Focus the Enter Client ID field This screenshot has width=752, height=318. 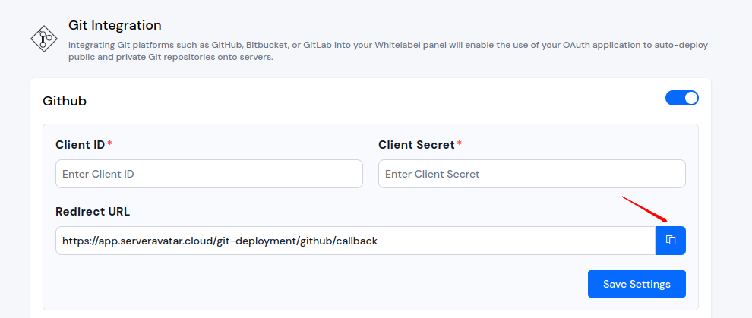[209, 174]
